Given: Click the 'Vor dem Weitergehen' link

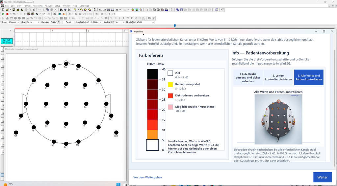Looking at the screenshot, I should click(148, 177).
